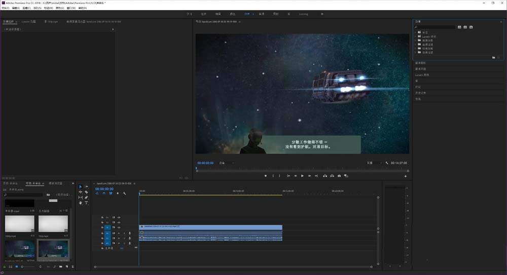Viewport: 507px width, 275px height.
Task: Select the Type tool
Action: pyautogui.click(x=87, y=203)
